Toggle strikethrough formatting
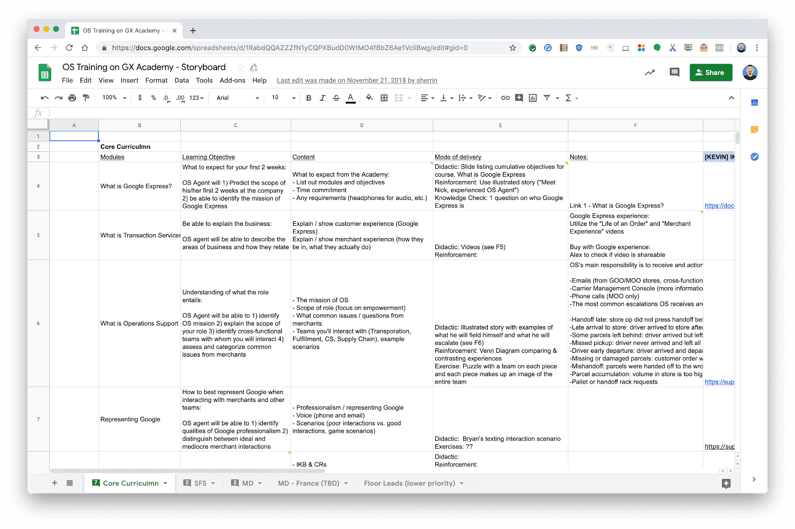The width and height of the screenshot is (795, 529). (336, 98)
